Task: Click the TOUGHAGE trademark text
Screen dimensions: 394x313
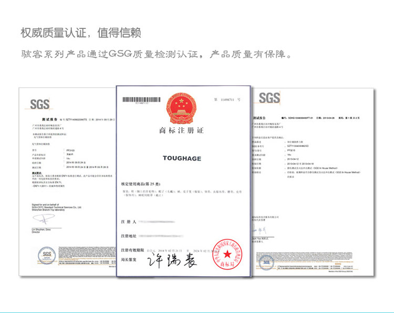Action: click(x=182, y=158)
